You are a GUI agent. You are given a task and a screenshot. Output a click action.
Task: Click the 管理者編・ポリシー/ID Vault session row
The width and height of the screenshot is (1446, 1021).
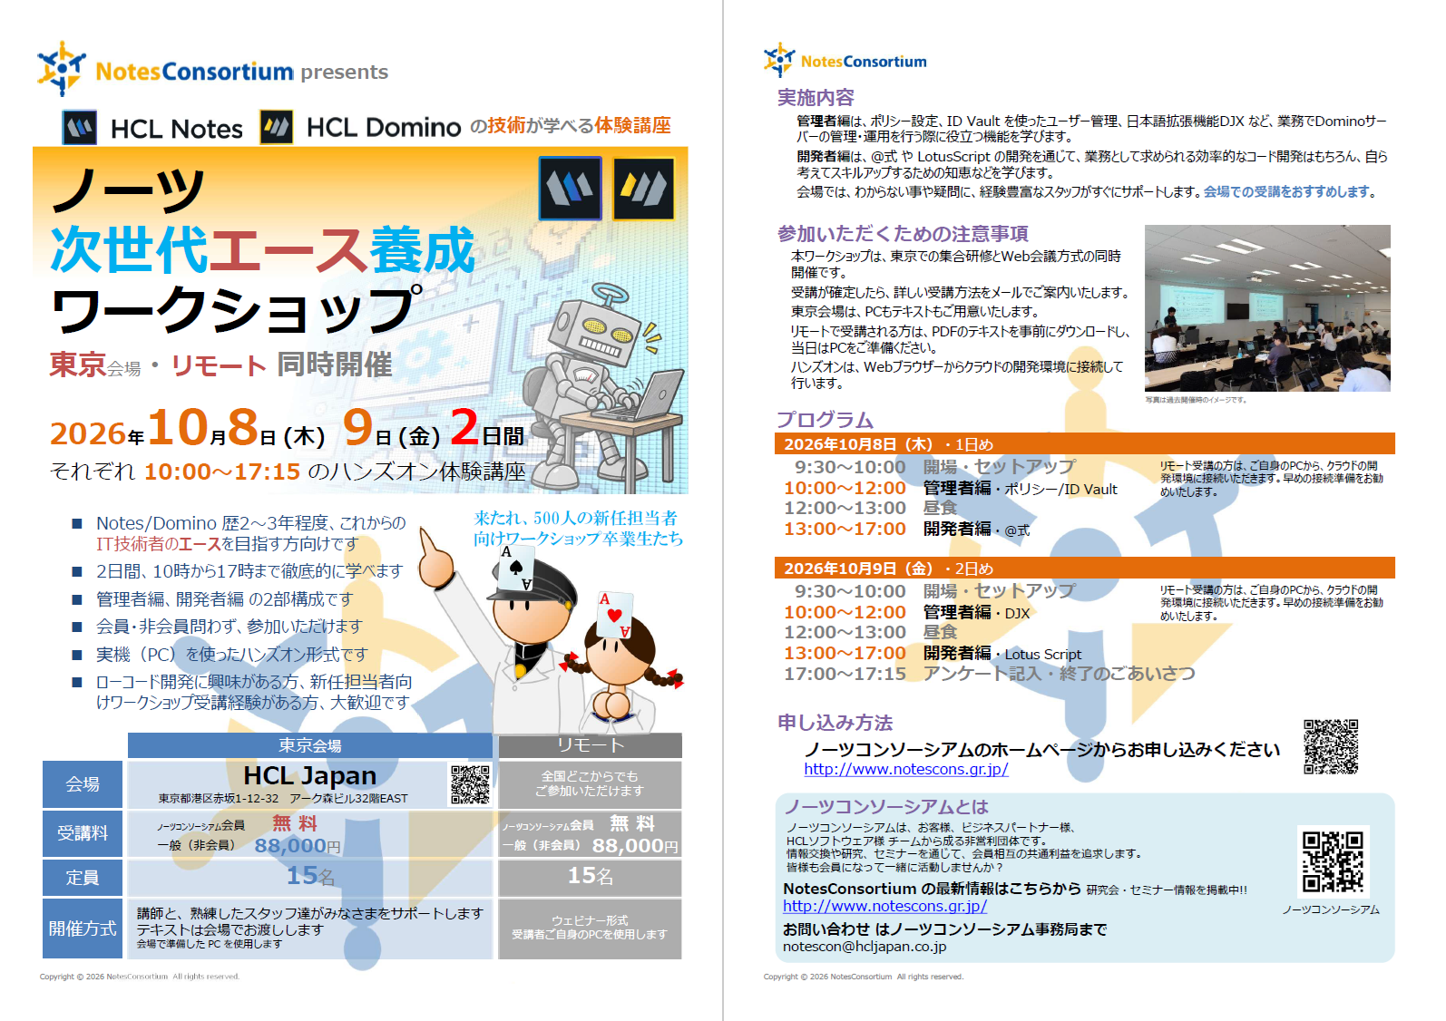point(951,489)
